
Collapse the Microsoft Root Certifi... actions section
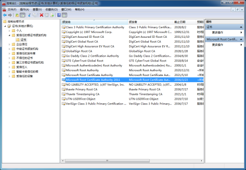pos(241,40)
